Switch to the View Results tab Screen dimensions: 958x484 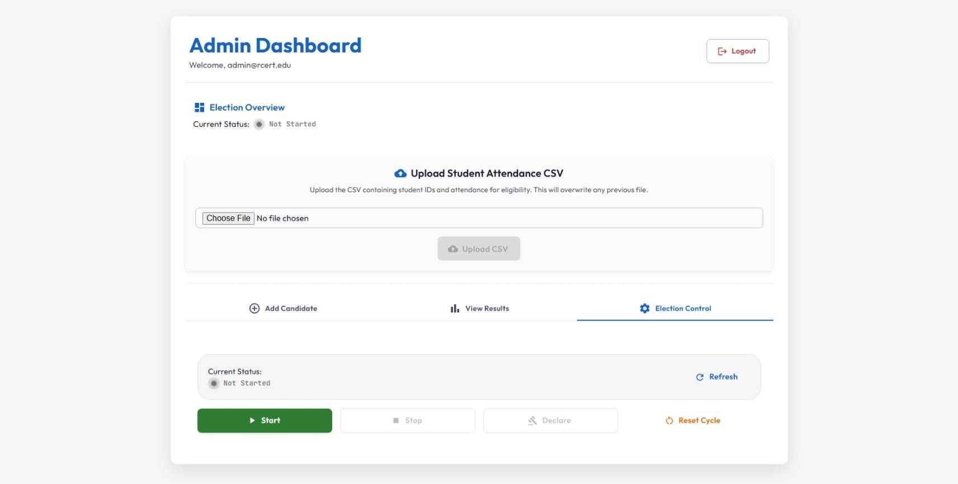[479, 309]
